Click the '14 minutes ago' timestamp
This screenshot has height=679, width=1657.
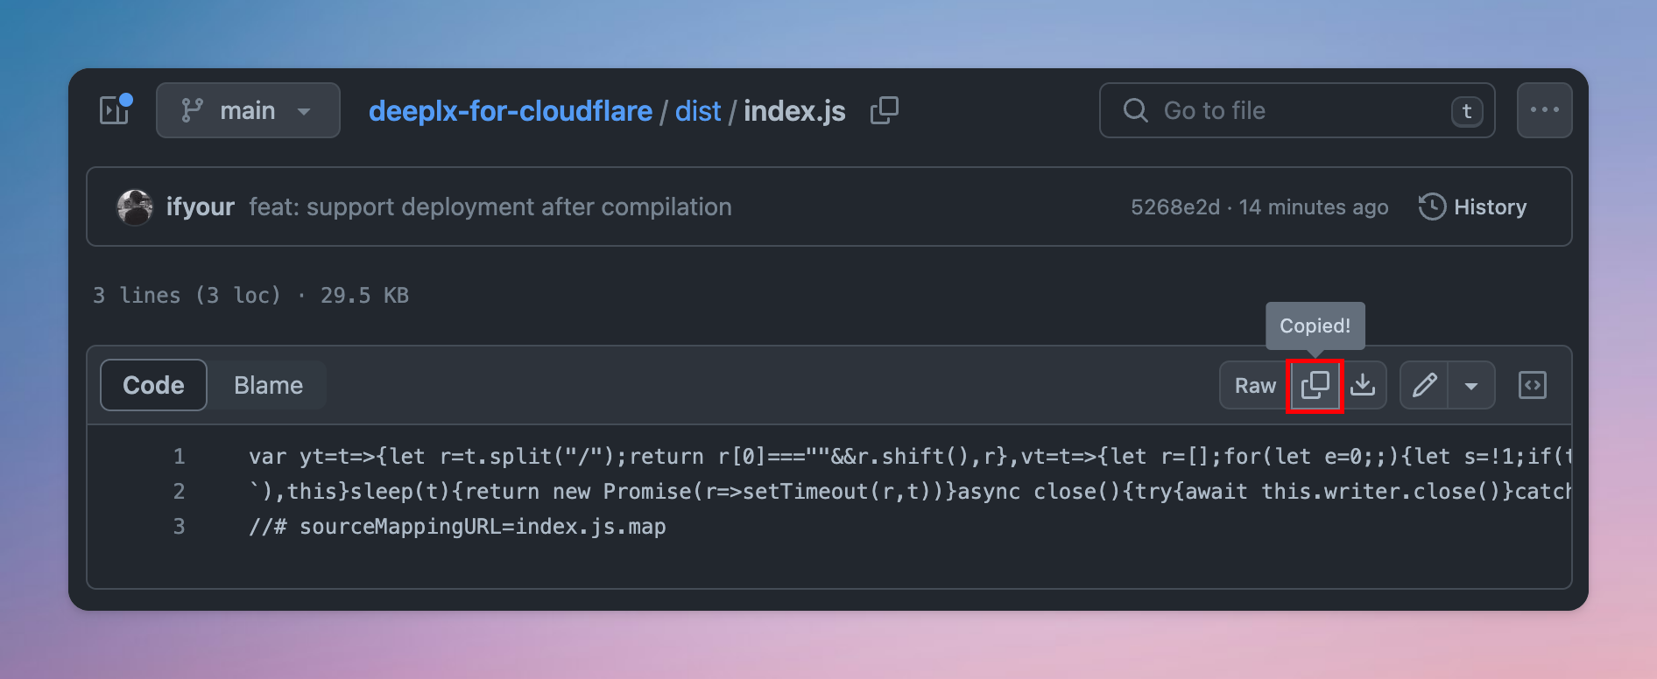pyautogui.click(x=1314, y=207)
